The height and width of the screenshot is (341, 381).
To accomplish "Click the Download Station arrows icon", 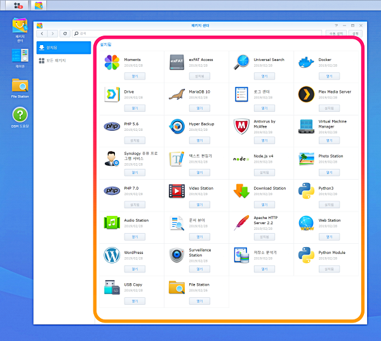I will click(x=241, y=191).
